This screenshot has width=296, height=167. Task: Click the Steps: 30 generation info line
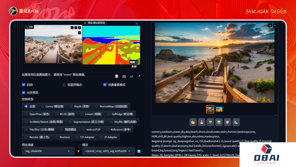click(x=196, y=155)
